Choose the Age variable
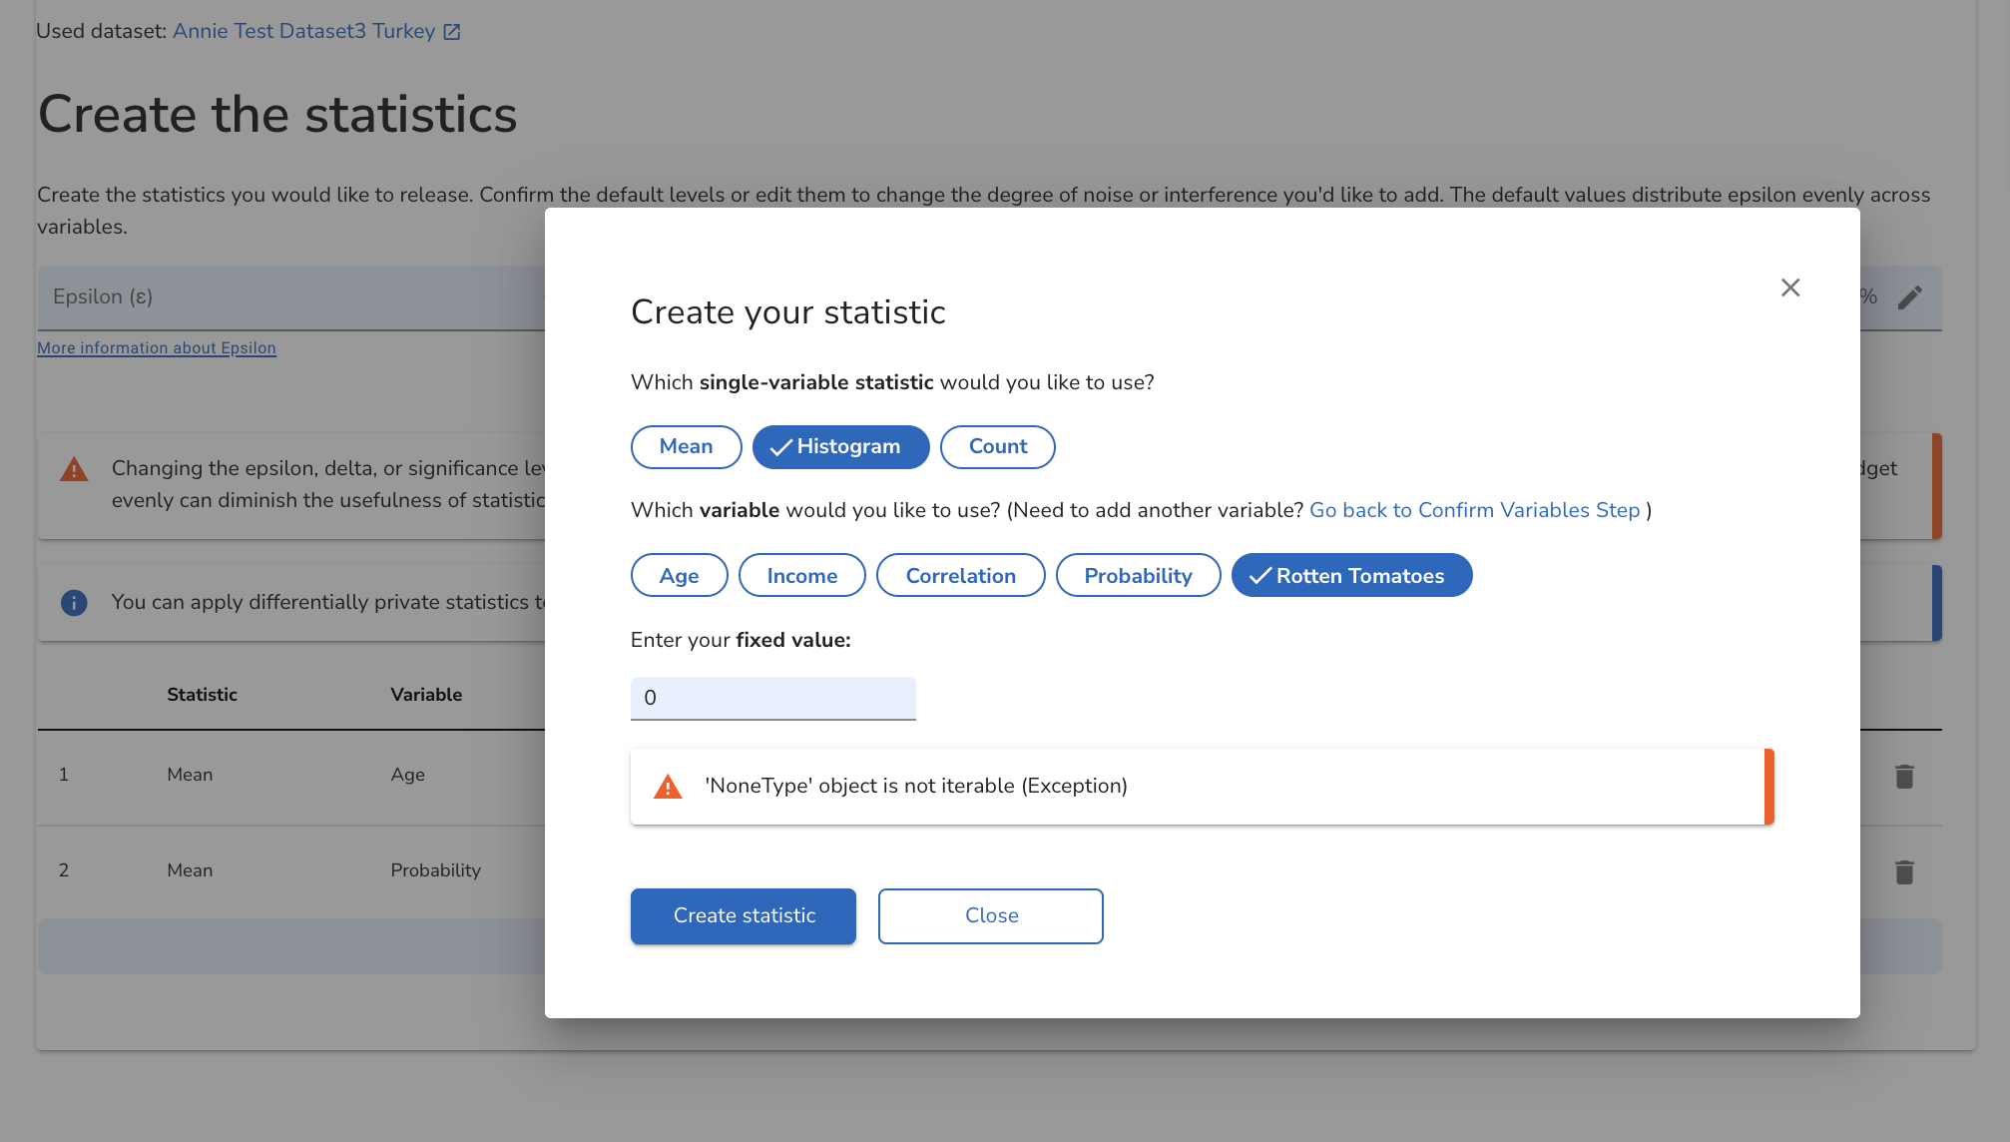Viewport: 2010px width, 1142px height. click(679, 575)
